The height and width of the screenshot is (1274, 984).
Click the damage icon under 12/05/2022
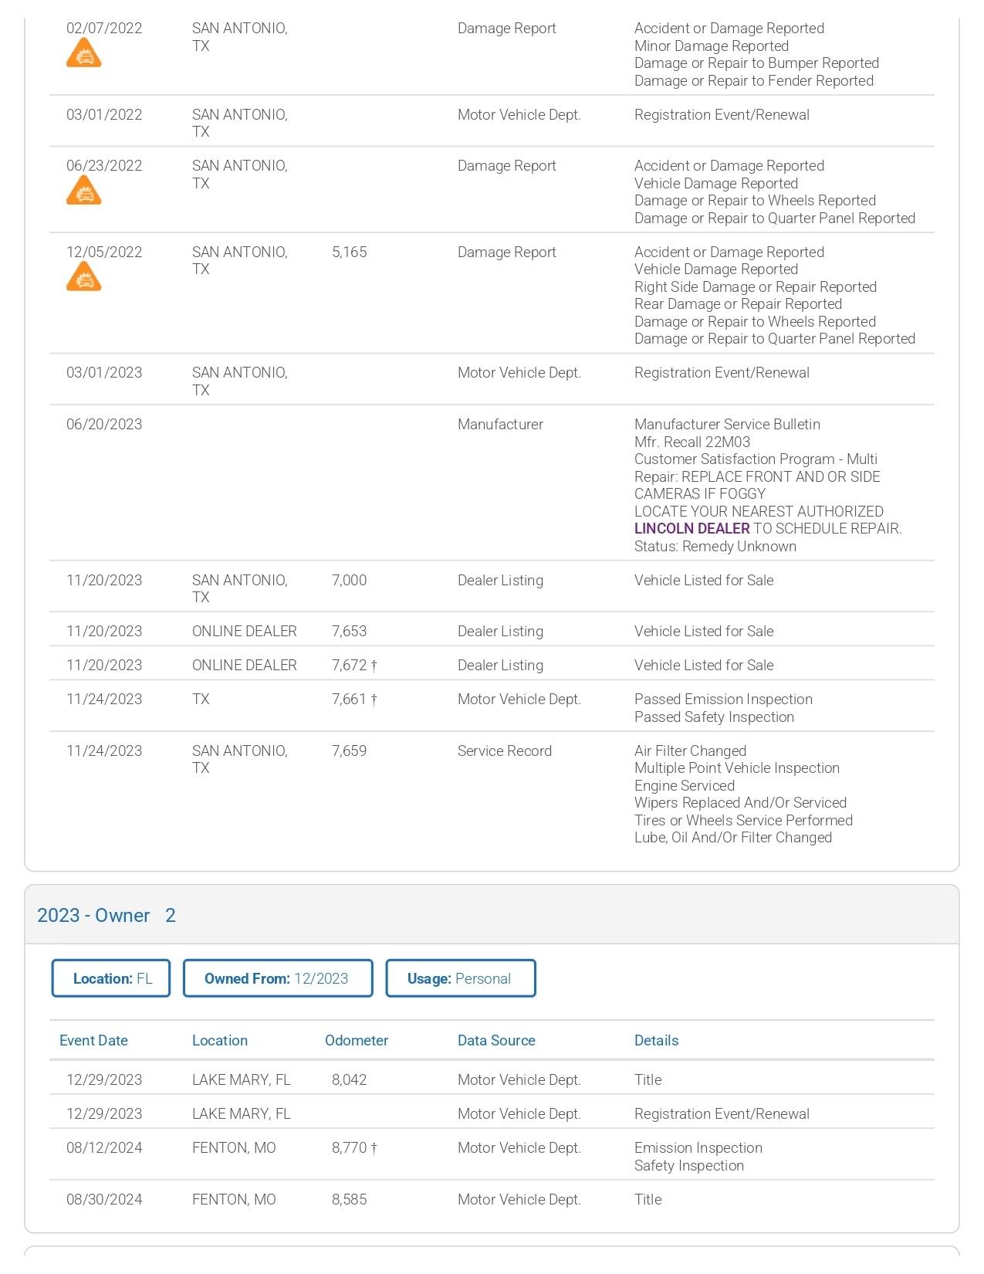(84, 278)
